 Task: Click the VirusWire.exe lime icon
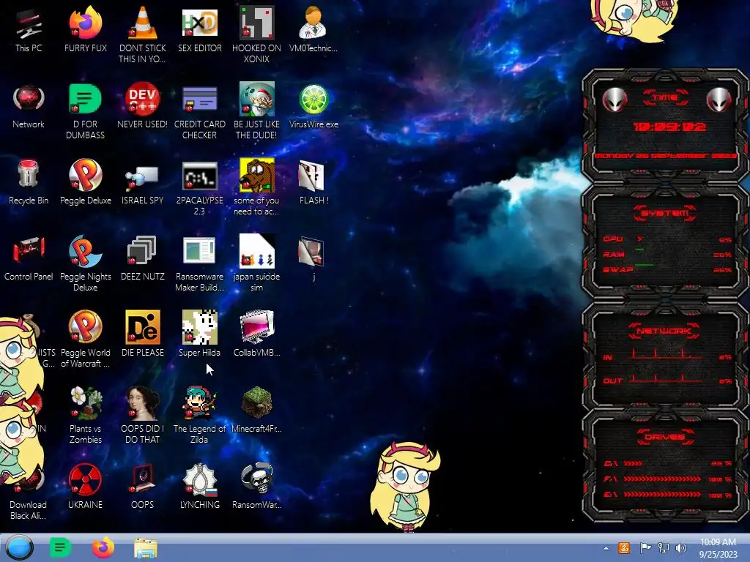coord(313,100)
